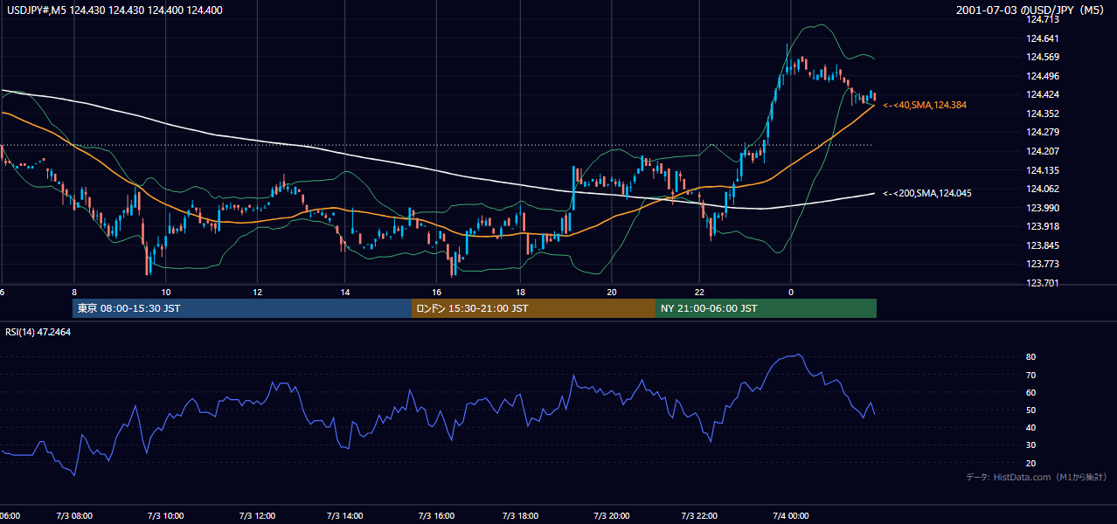Click the RSI 80 level label

[1031, 357]
